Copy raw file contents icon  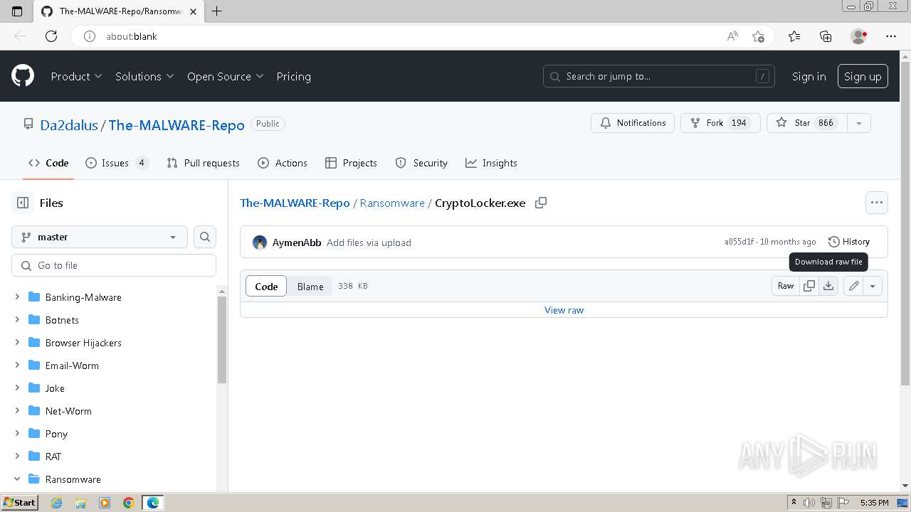809,286
